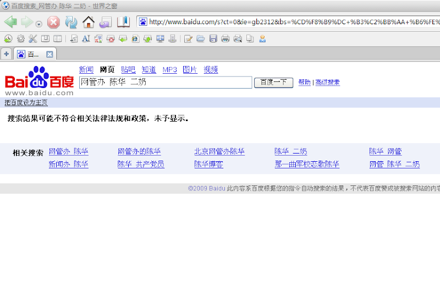The width and height of the screenshot is (440, 290).
Task: Open the history clock icon
Action: 8,39
